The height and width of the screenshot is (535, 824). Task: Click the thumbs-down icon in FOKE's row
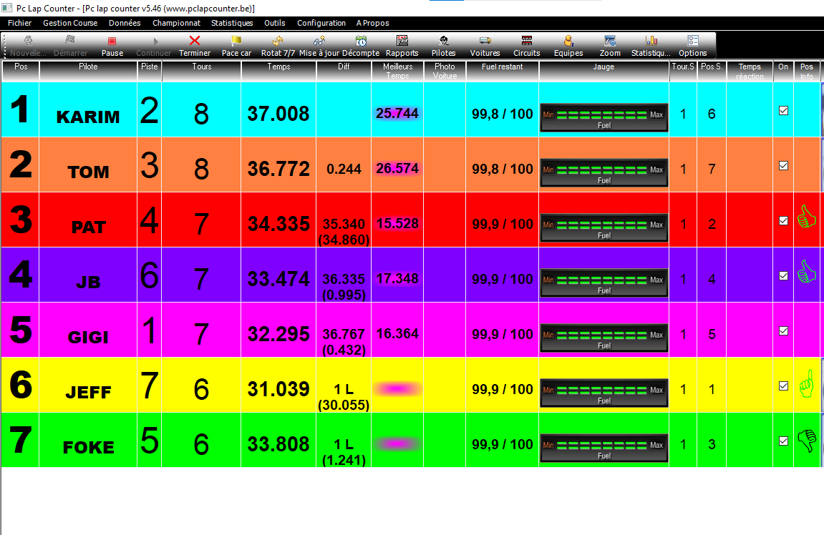pyautogui.click(x=807, y=440)
